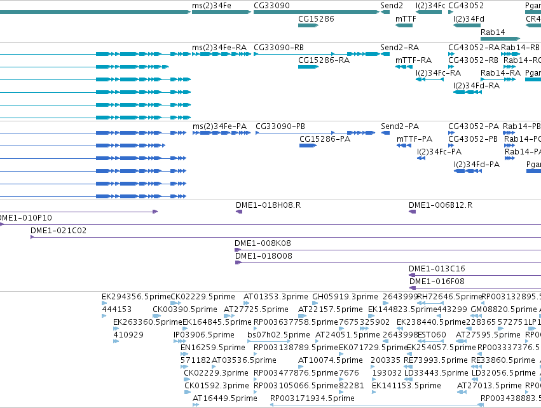Image resolution: width=541 pixels, height=408 pixels.
Task: Select the Send2 gene label
Action: click(x=391, y=6)
